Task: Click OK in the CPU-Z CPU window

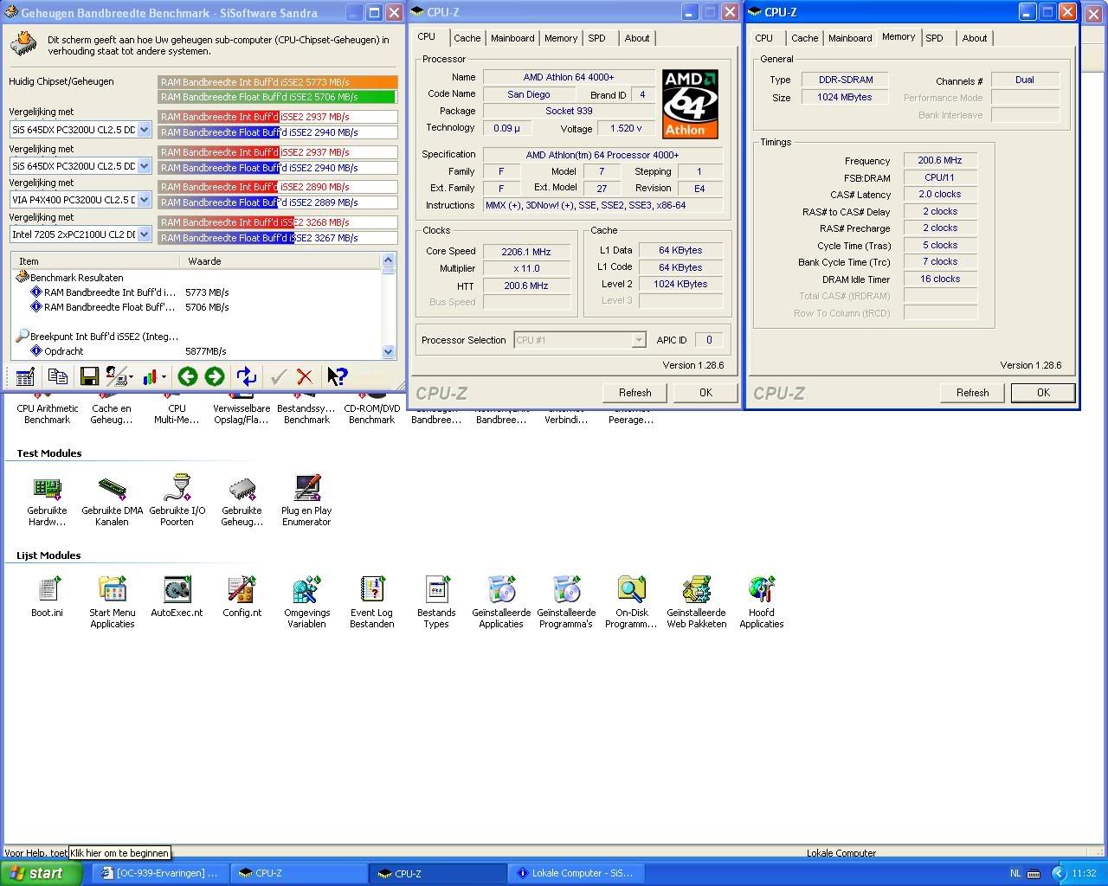Action: pyautogui.click(x=705, y=393)
